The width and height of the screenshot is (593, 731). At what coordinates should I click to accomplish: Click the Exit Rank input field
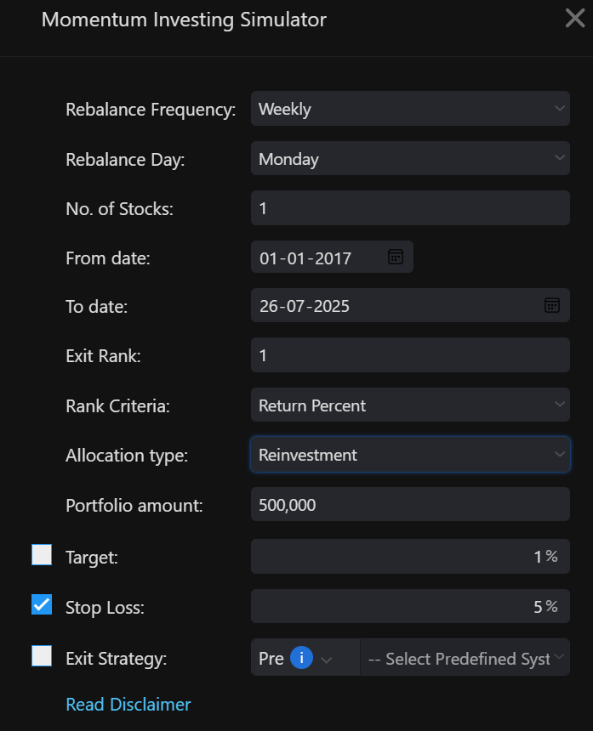coord(410,355)
